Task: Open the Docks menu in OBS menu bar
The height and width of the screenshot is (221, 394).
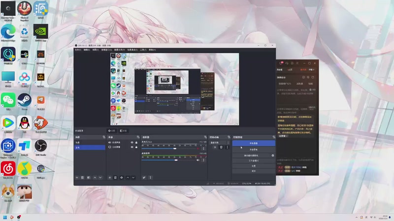Action: pyautogui.click(x=106, y=50)
